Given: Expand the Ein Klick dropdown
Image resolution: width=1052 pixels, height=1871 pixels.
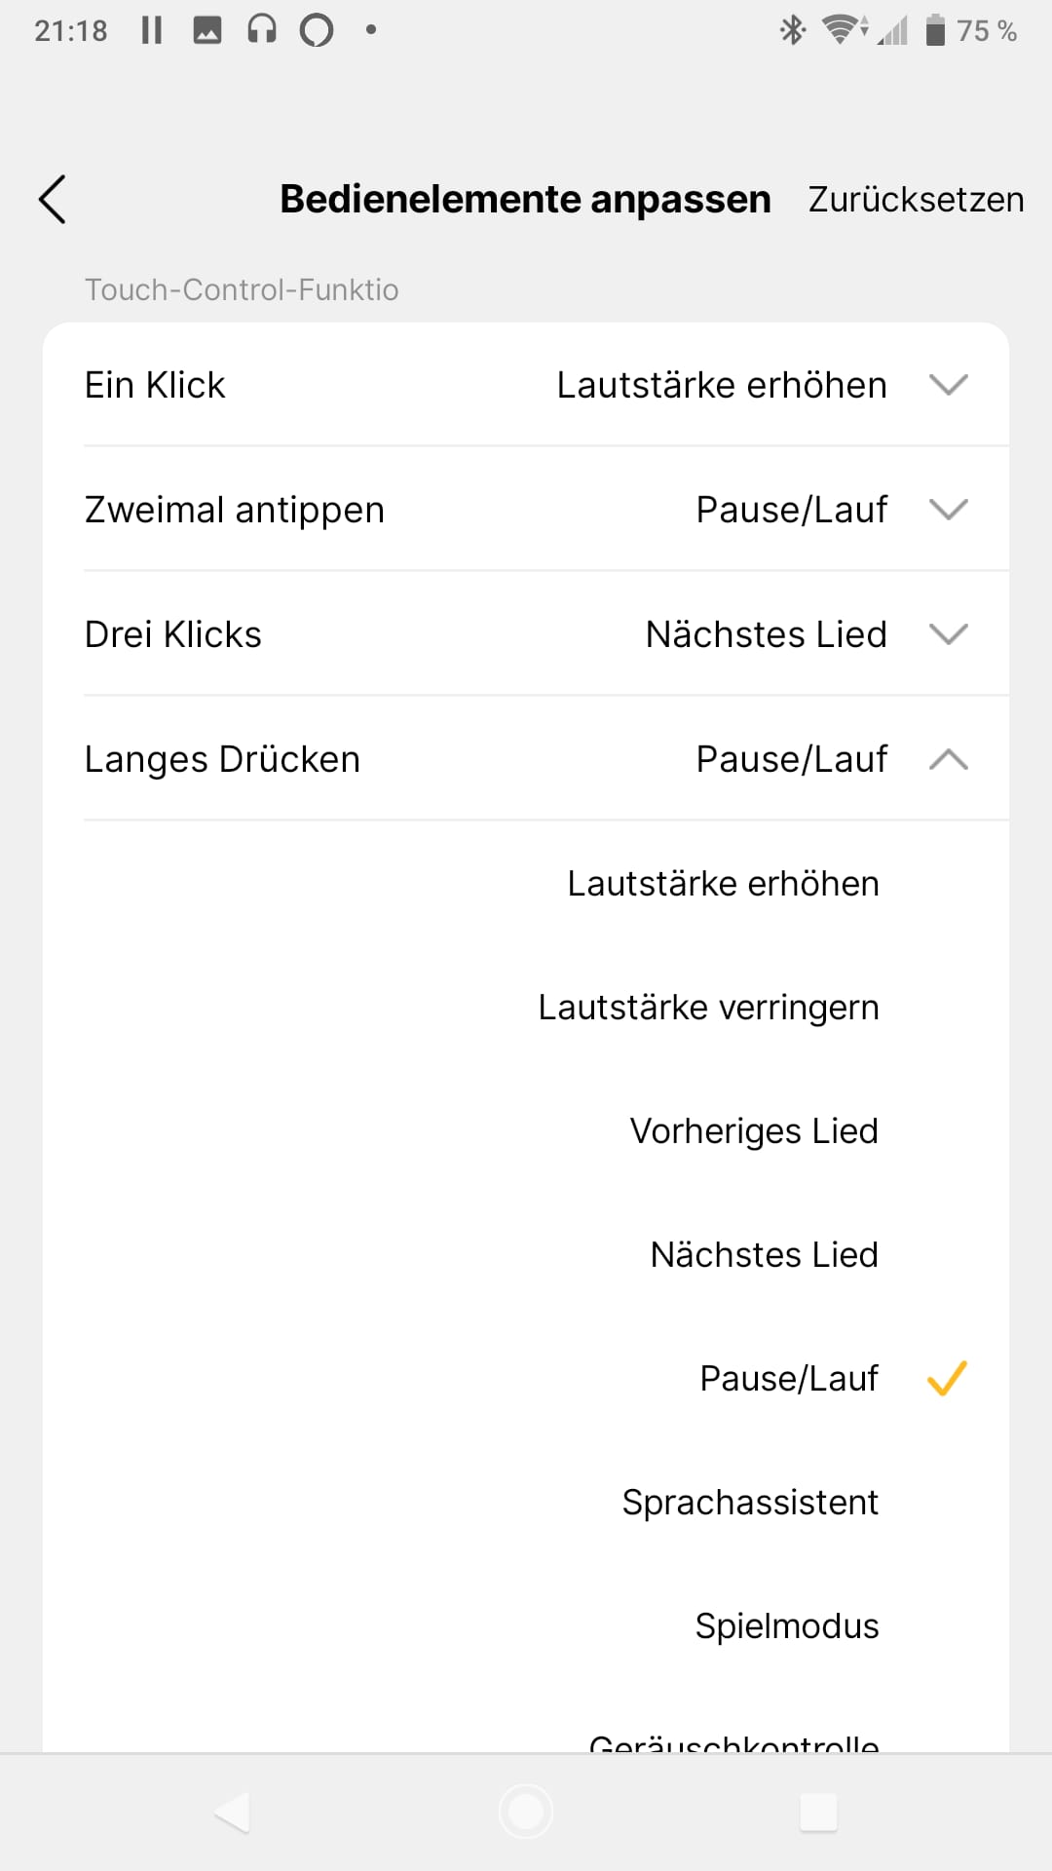Looking at the screenshot, I should (x=948, y=385).
